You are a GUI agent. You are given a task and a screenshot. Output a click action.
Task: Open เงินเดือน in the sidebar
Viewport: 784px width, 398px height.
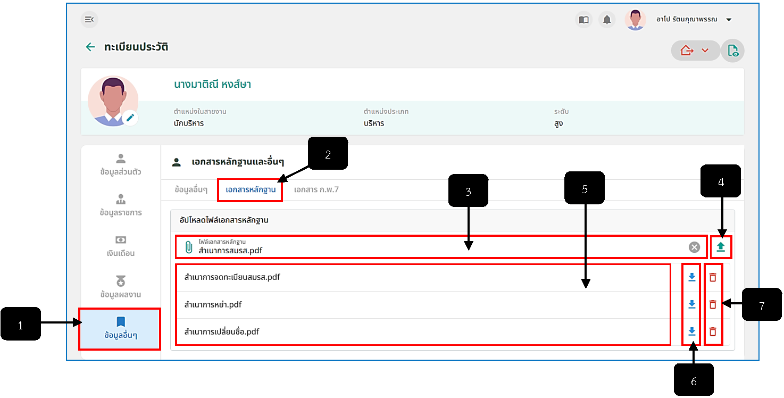click(x=121, y=246)
